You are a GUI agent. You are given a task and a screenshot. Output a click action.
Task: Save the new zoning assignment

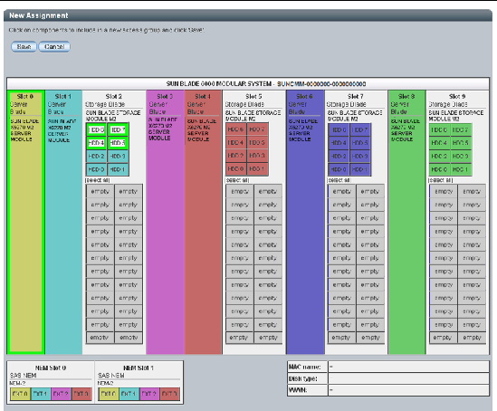click(x=24, y=47)
